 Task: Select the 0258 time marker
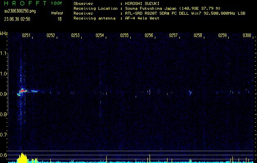(198, 35)
